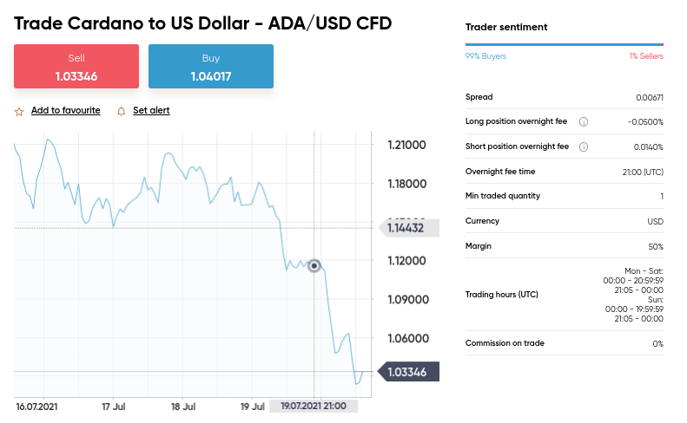Open the Add to favourite link
Viewport: 687px width, 423px height.
(66, 110)
